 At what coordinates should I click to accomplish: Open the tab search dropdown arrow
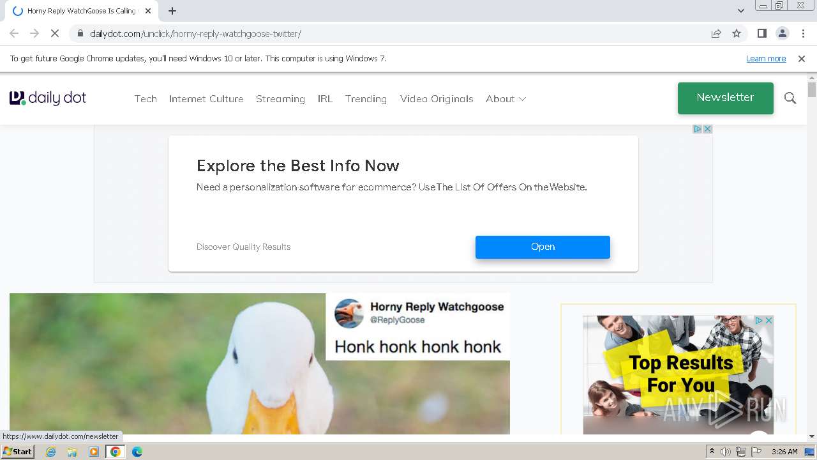point(740,11)
